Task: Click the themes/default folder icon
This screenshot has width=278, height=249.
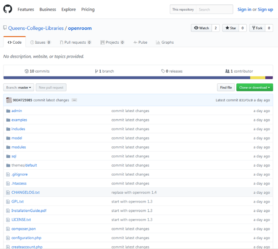Action: 8,165
